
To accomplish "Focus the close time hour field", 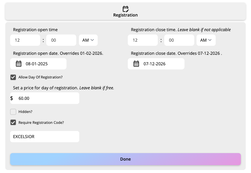I will pyautogui.click(x=143, y=40).
